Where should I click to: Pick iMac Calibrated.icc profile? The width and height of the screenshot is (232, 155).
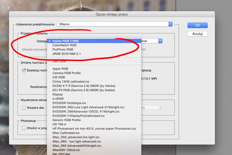tap(94, 133)
